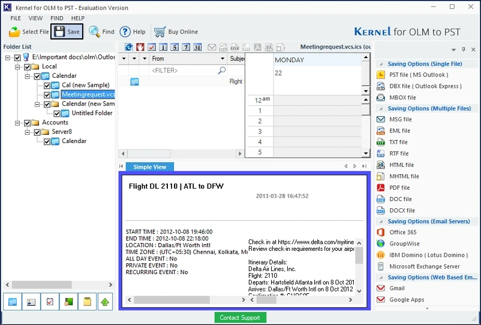Open the From column dropdown arrow
This screenshot has height=325, width=481.
pos(223,59)
